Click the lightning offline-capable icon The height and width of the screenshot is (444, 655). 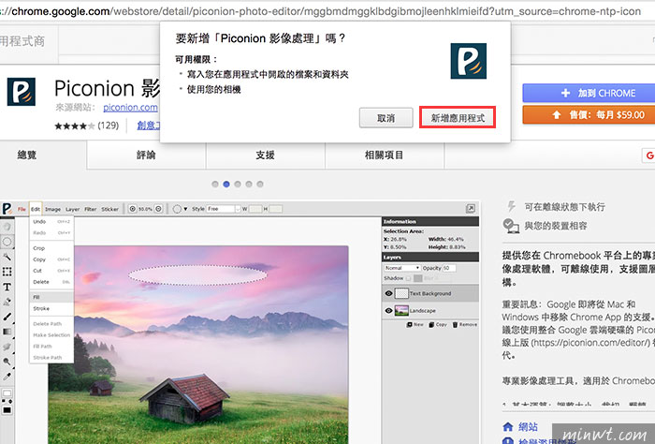click(x=511, y=206)
